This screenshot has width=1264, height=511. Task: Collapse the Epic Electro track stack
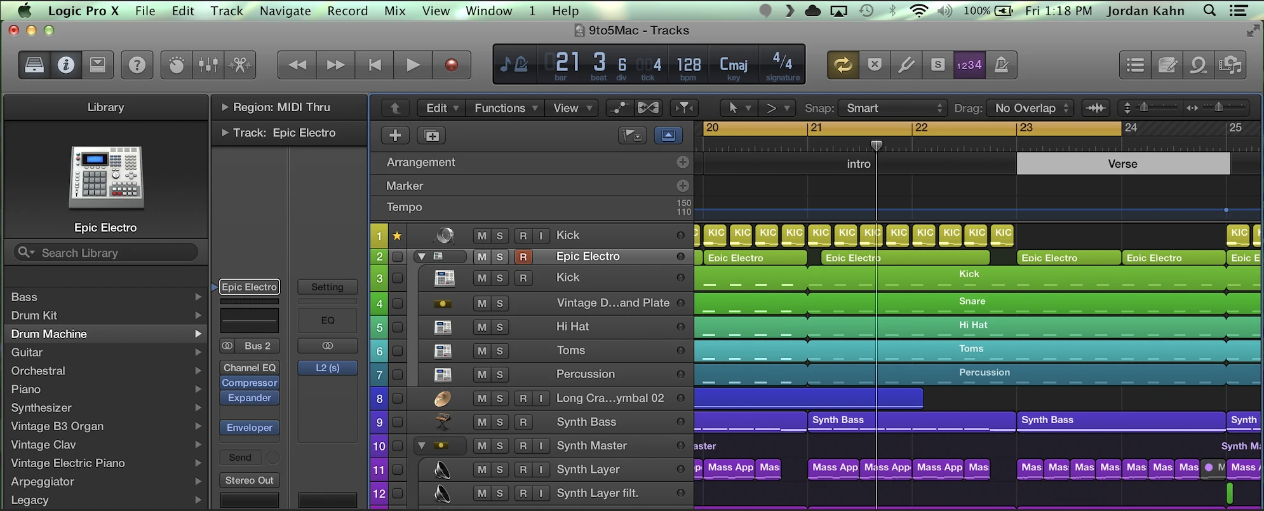(x=420, y=257)
